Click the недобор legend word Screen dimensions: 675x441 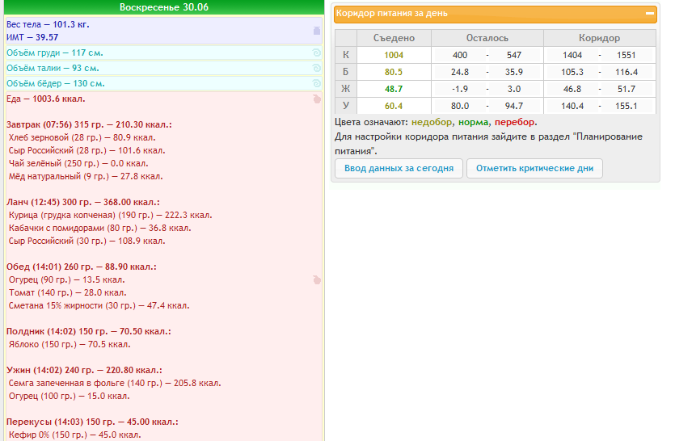[x=432, y=122]
